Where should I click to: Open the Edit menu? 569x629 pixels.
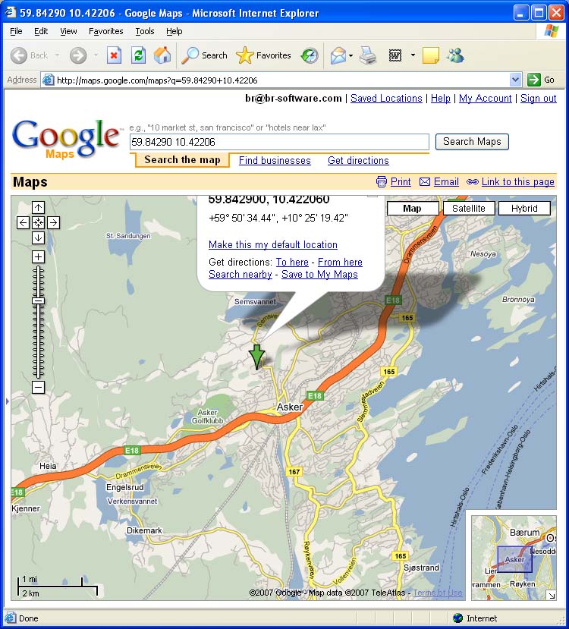[x=41, y=31]
